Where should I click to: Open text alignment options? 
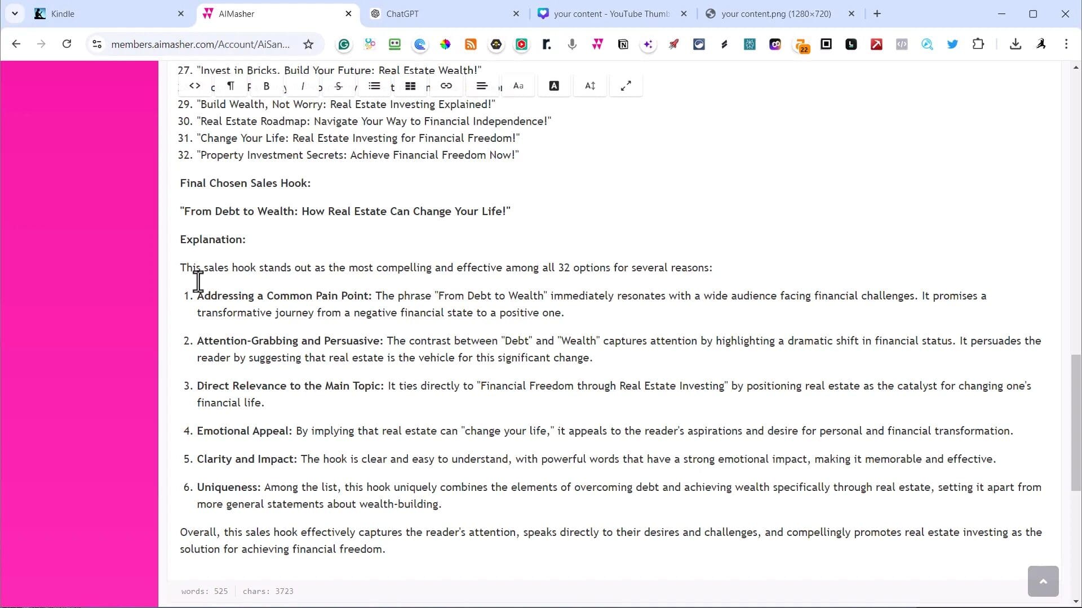point(482,86)
